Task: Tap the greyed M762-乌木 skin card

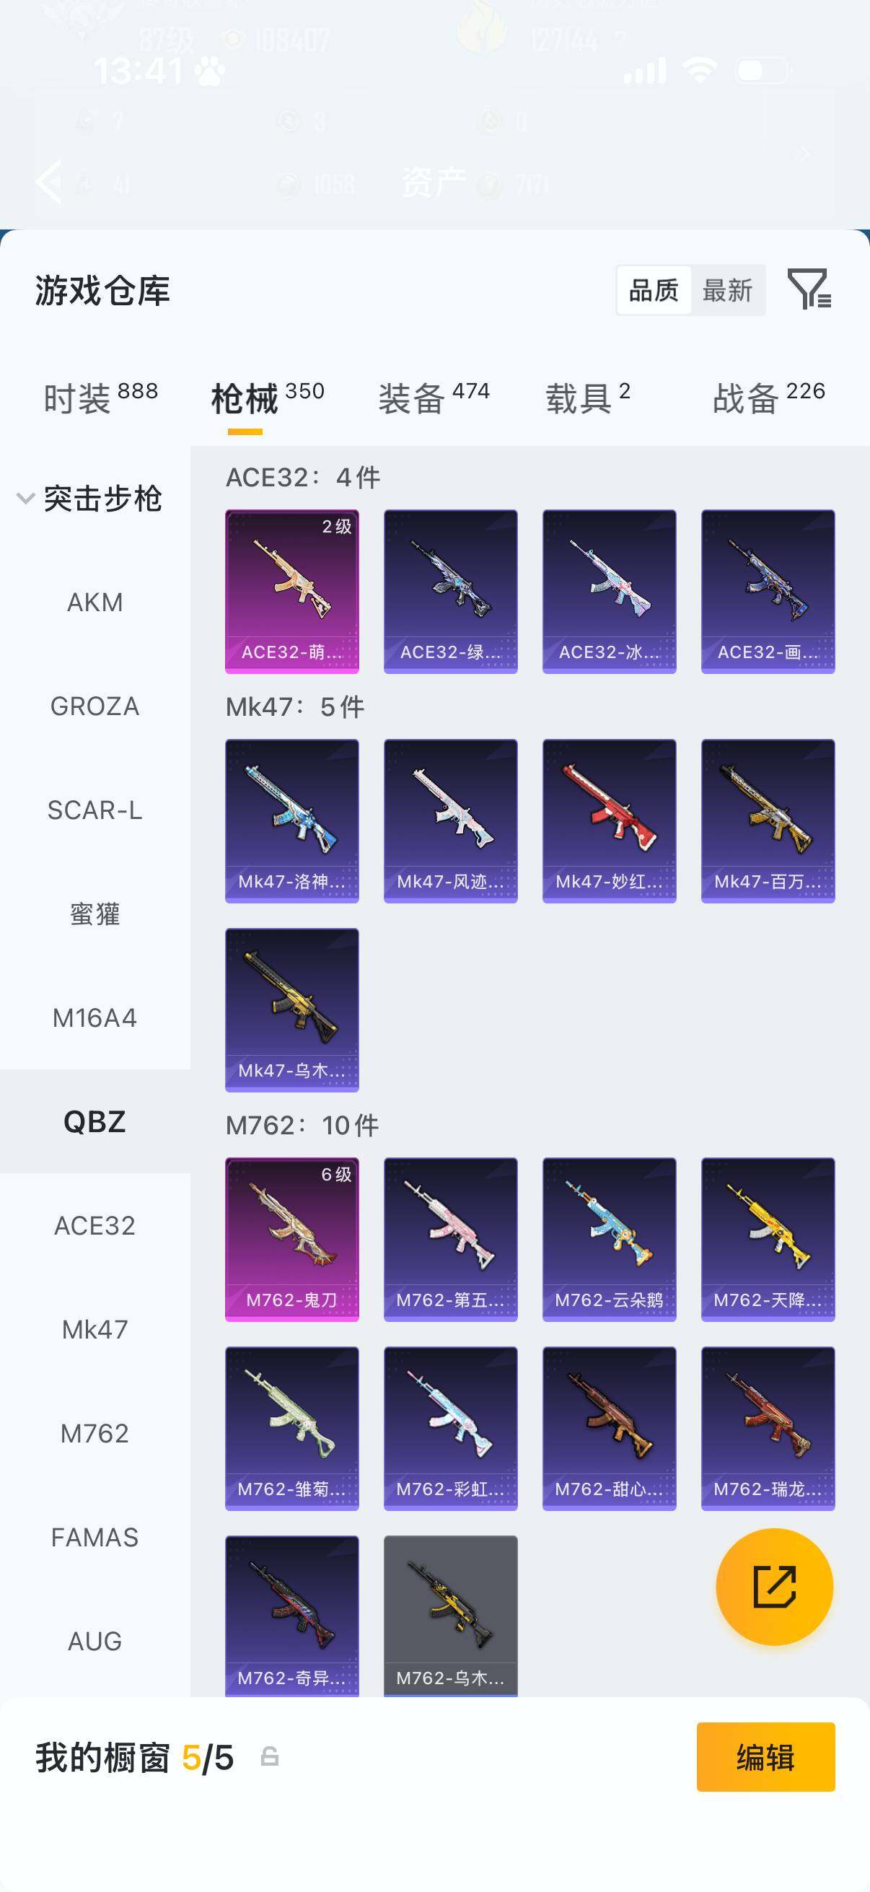Action: click(x=450, y=1616)
